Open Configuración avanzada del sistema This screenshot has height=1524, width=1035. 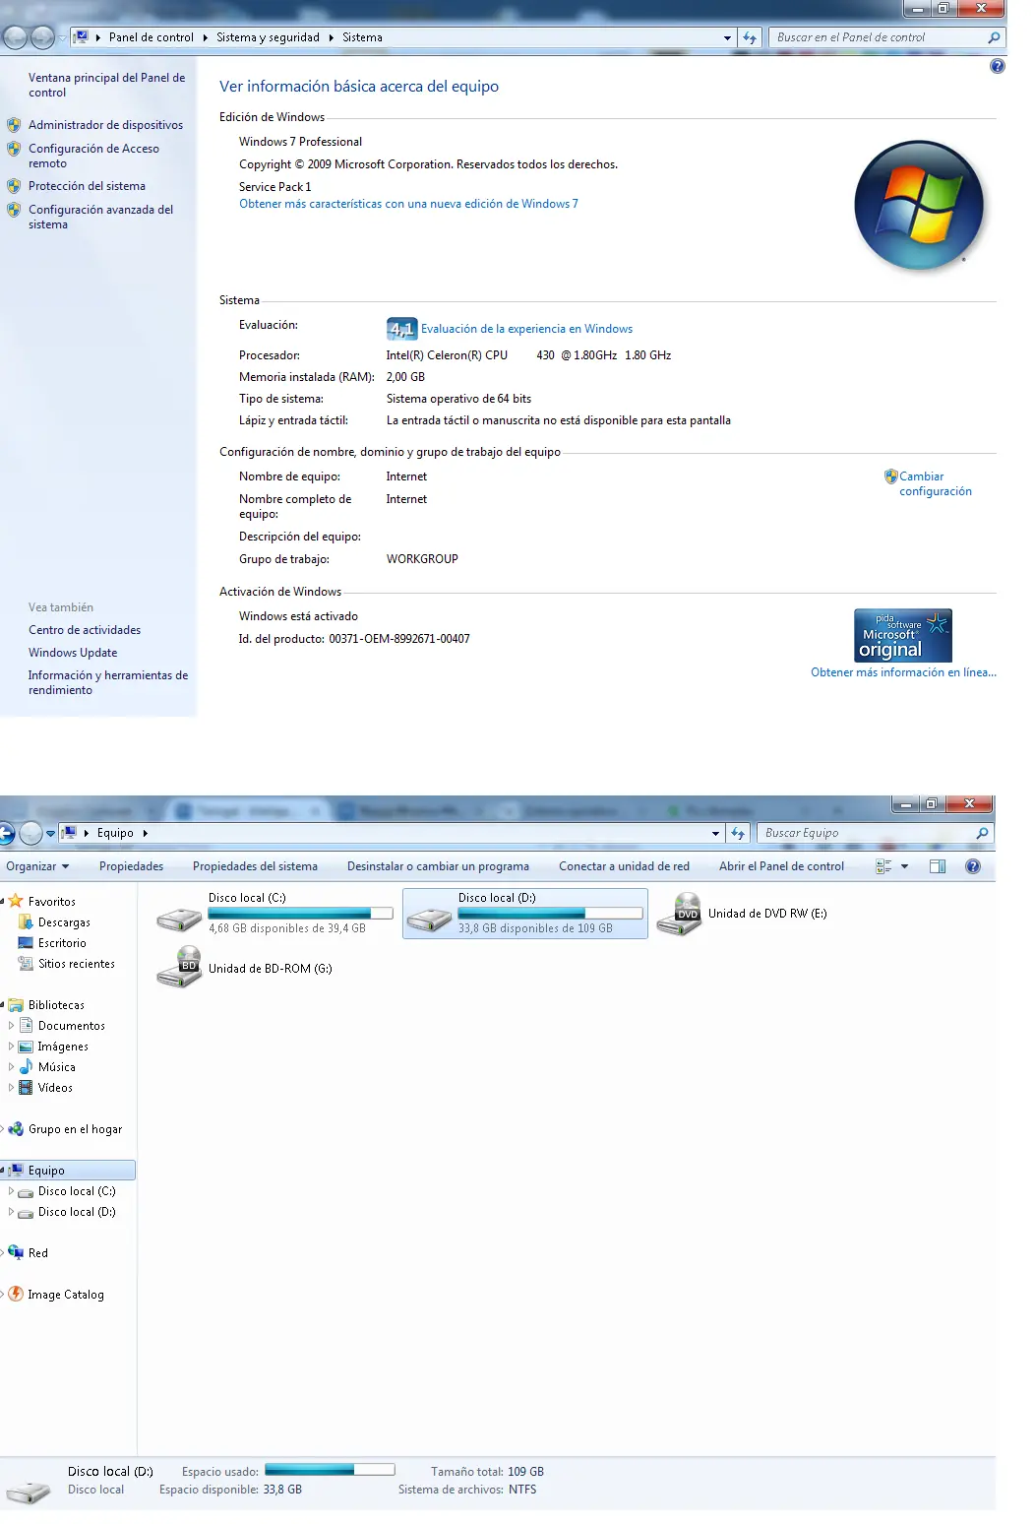(100, 217)
